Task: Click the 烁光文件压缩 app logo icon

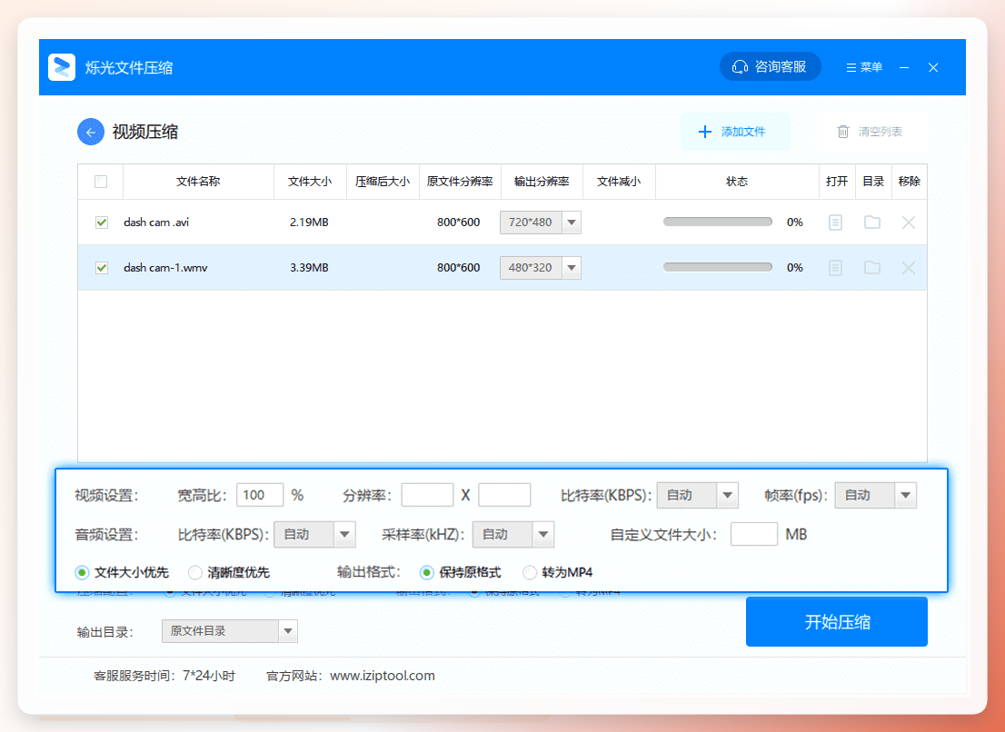Action: (x=62, y=67)
